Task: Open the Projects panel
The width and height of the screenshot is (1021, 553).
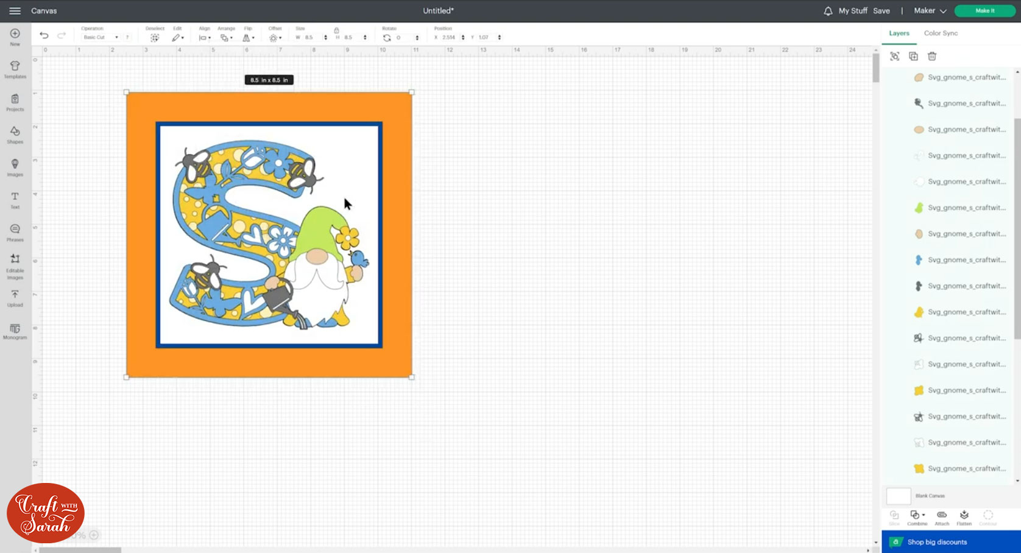Action: (x=15, y=102)
